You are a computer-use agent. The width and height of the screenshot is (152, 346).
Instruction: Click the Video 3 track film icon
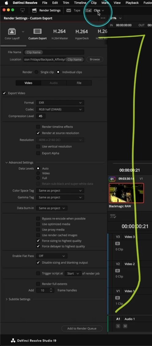click(x=117, y=244)
